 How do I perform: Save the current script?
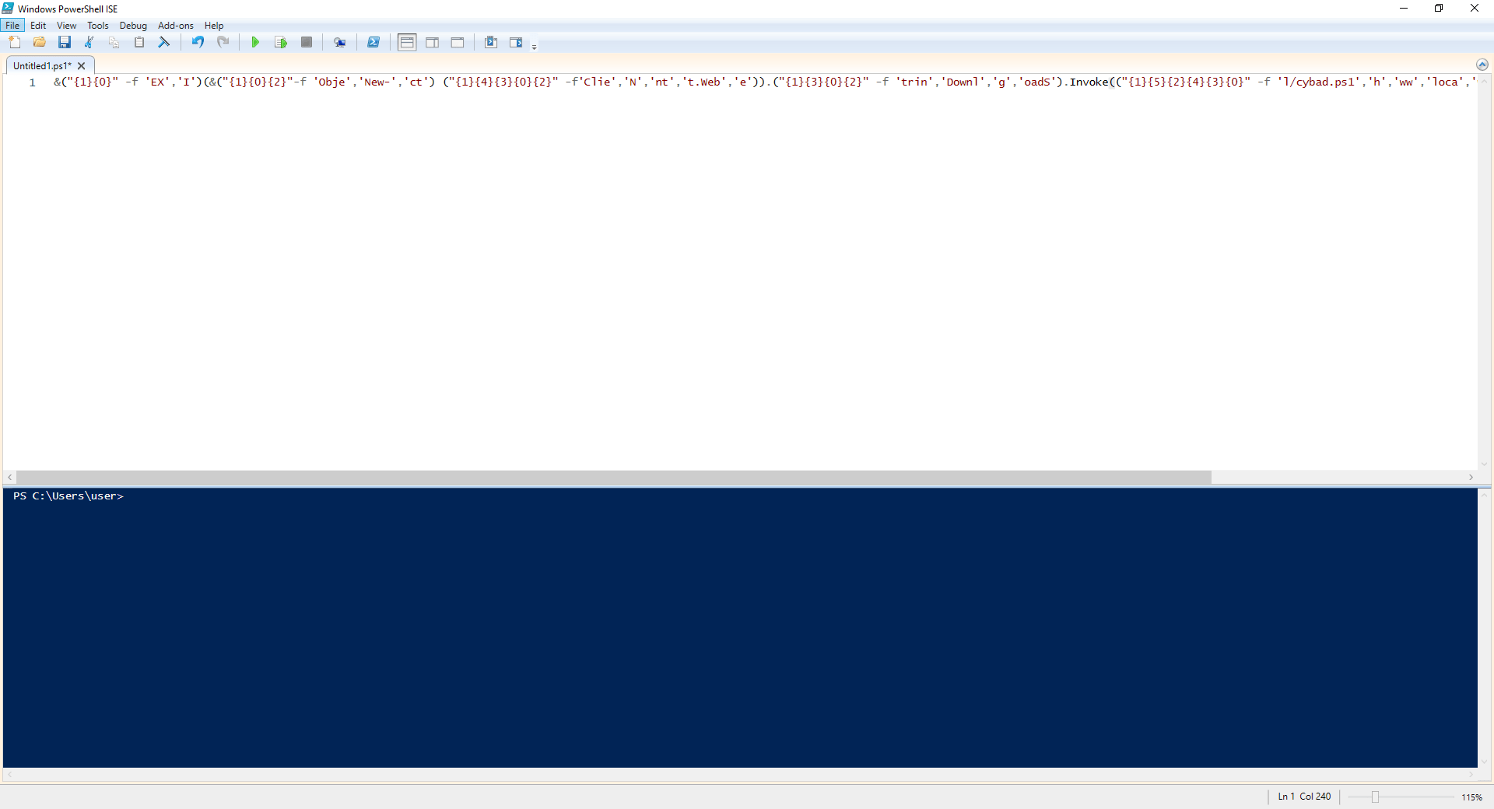tap(65, 43)
